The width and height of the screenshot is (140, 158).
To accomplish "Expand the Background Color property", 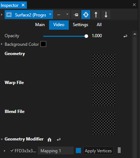I will (2, 44).
